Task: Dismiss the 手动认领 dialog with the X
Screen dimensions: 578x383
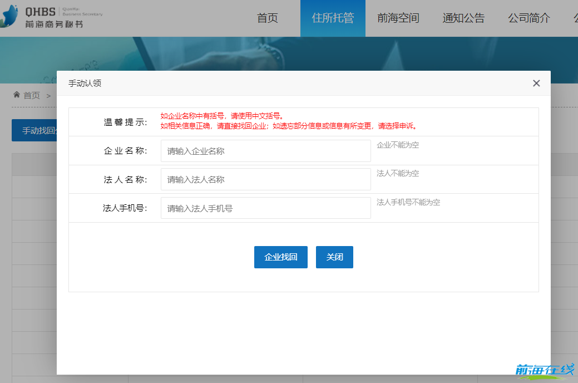Action: pos(536,83)
